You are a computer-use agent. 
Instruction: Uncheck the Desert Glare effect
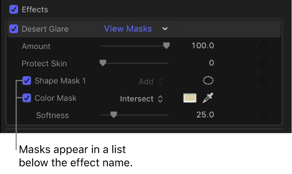(x=14, y=29)
